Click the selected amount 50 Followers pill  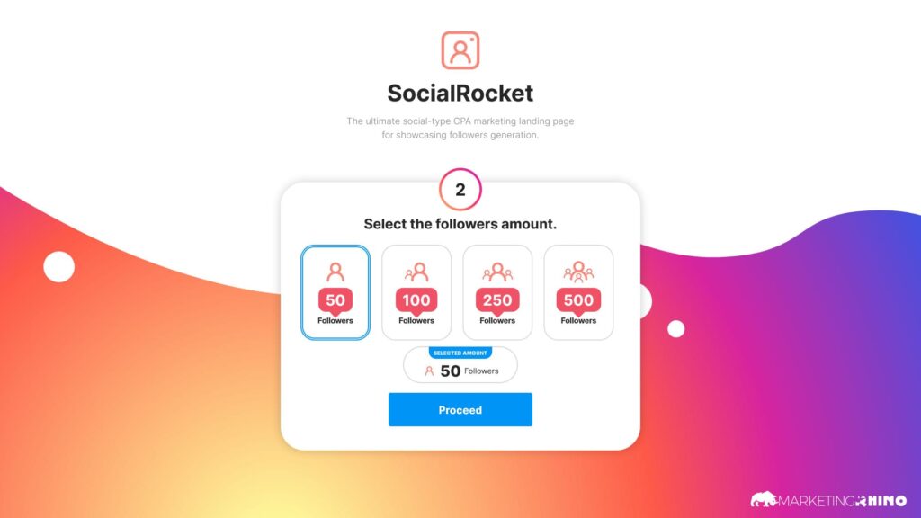[x=460, y=365]
